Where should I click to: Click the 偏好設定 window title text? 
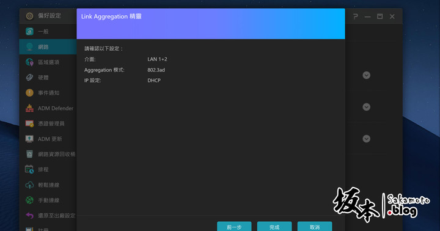[50, 16]
